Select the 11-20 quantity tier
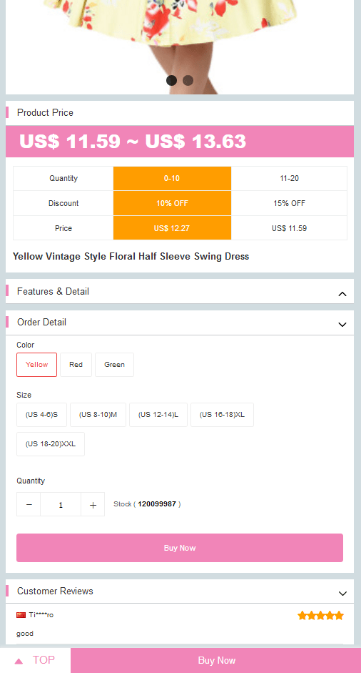 click(289, 179)
